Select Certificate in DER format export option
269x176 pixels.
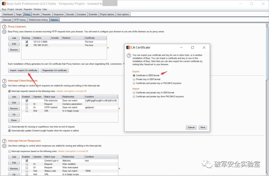[x=134, y=75]
